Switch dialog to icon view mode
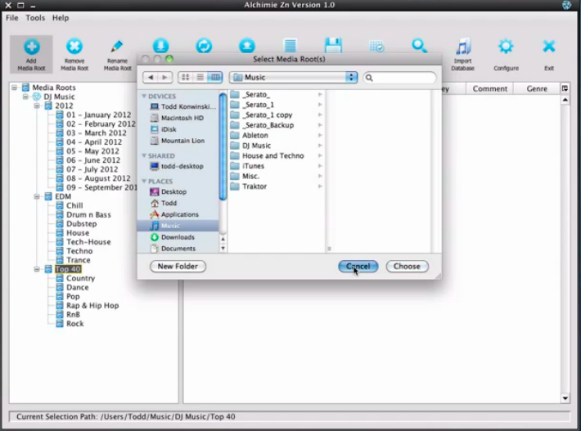This screenshot has height=431, width=581. 185,77
